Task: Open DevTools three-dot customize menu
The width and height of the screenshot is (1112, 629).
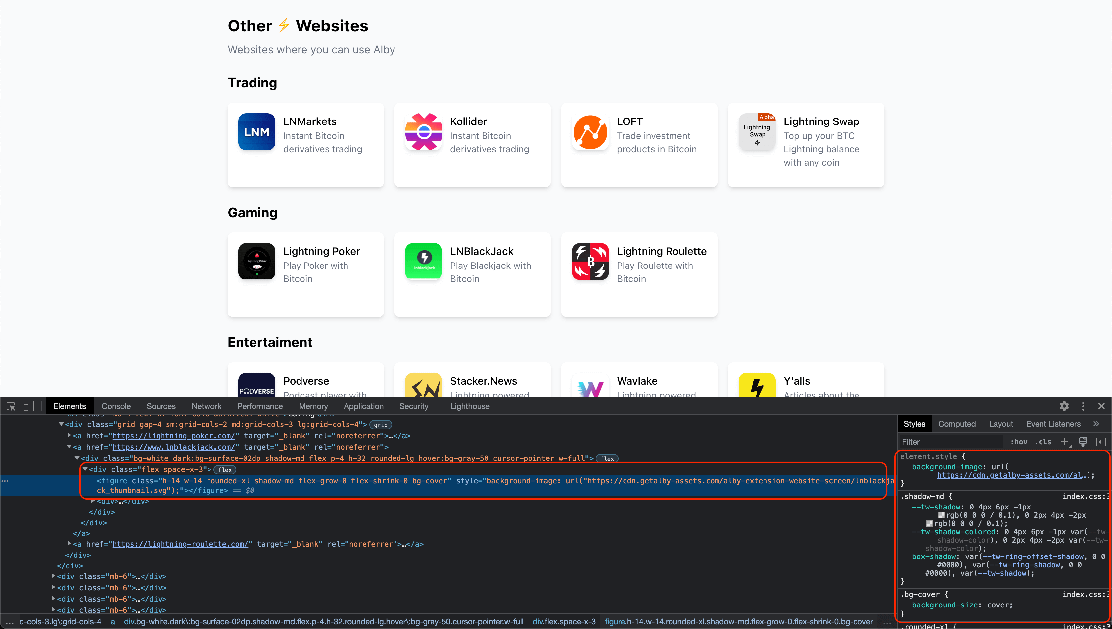Action: pyautogui.click(x=1083, y=406)
